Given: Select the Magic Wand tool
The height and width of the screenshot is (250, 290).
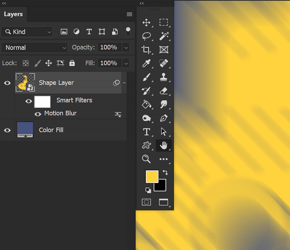Looking at the screenshot, I should [x=164, y=36].
